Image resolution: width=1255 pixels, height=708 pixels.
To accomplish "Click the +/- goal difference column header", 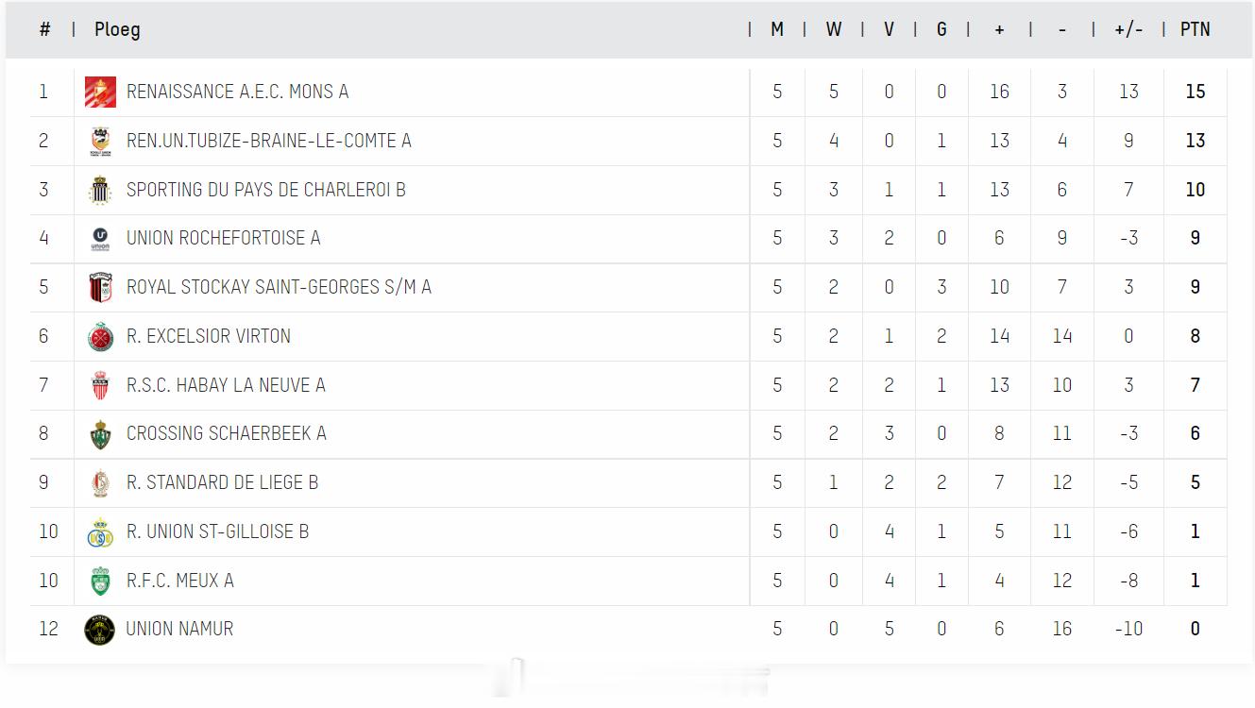I will tap(1128, 29).
